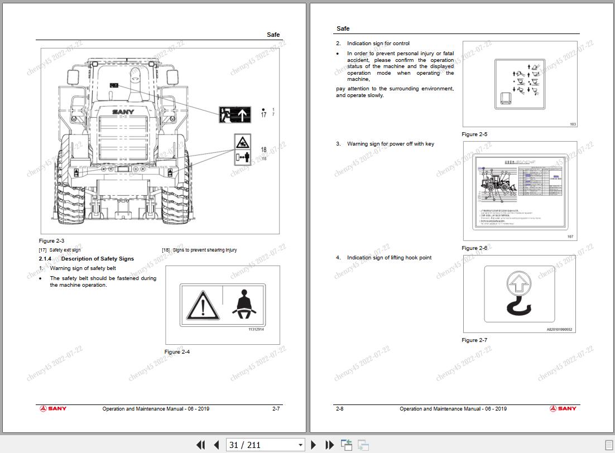615x453 pixels.
Task: Click the '2.1.4 Description of Safety Signs' heading
Action: tap(87, 258)
